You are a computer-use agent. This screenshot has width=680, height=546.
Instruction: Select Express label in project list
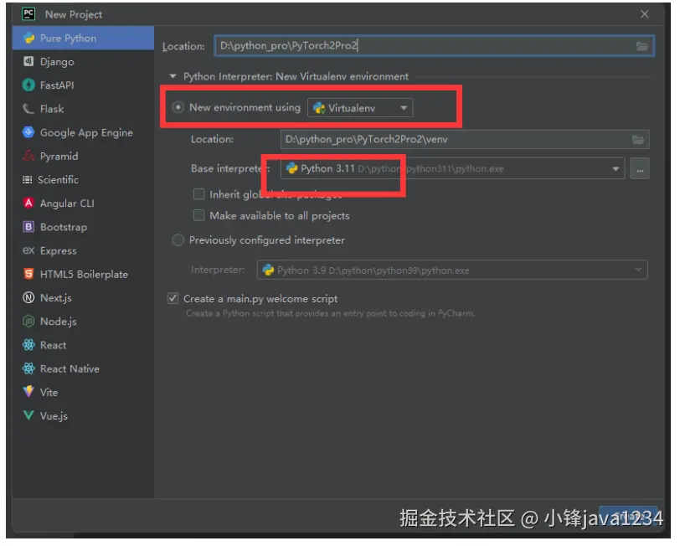coord(58,250)
